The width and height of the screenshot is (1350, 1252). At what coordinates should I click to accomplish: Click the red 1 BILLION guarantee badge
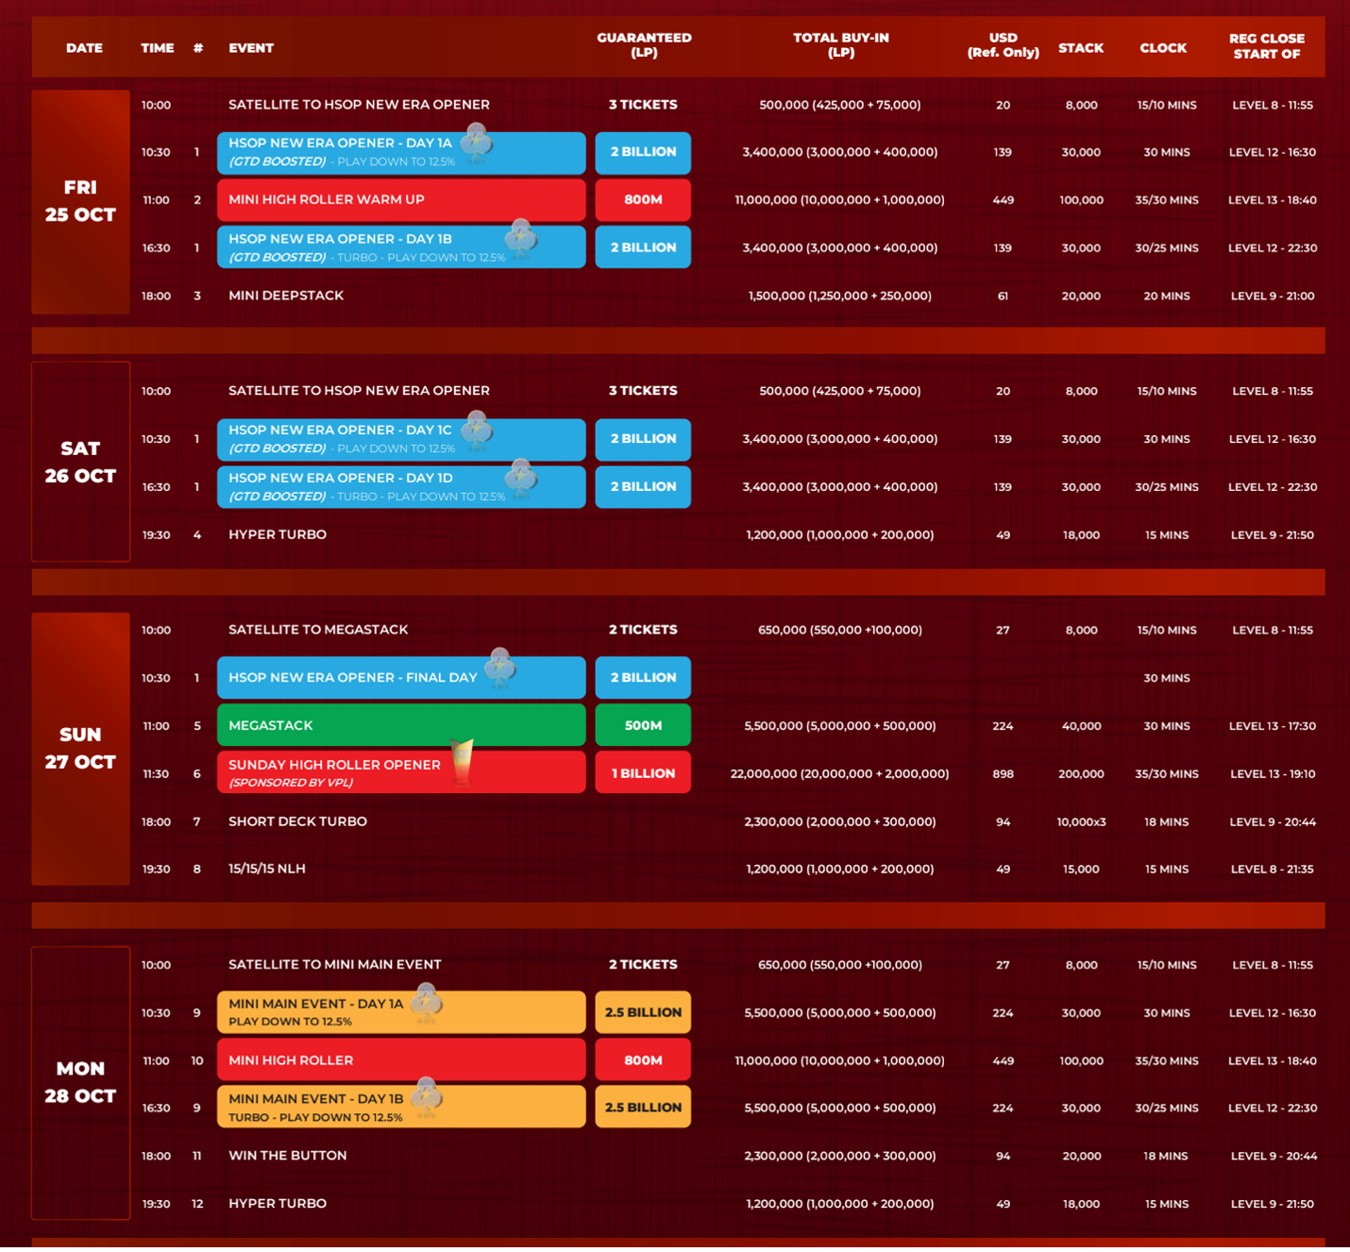point(643,773)
